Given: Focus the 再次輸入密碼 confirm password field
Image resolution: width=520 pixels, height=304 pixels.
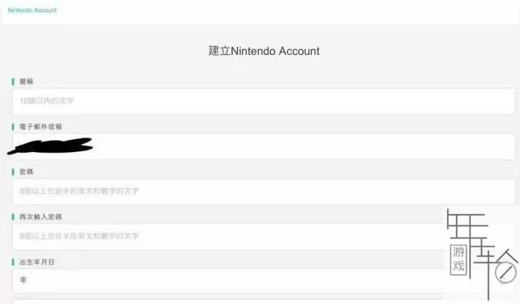Looking at the screenshot, I should tap(264, 237).
